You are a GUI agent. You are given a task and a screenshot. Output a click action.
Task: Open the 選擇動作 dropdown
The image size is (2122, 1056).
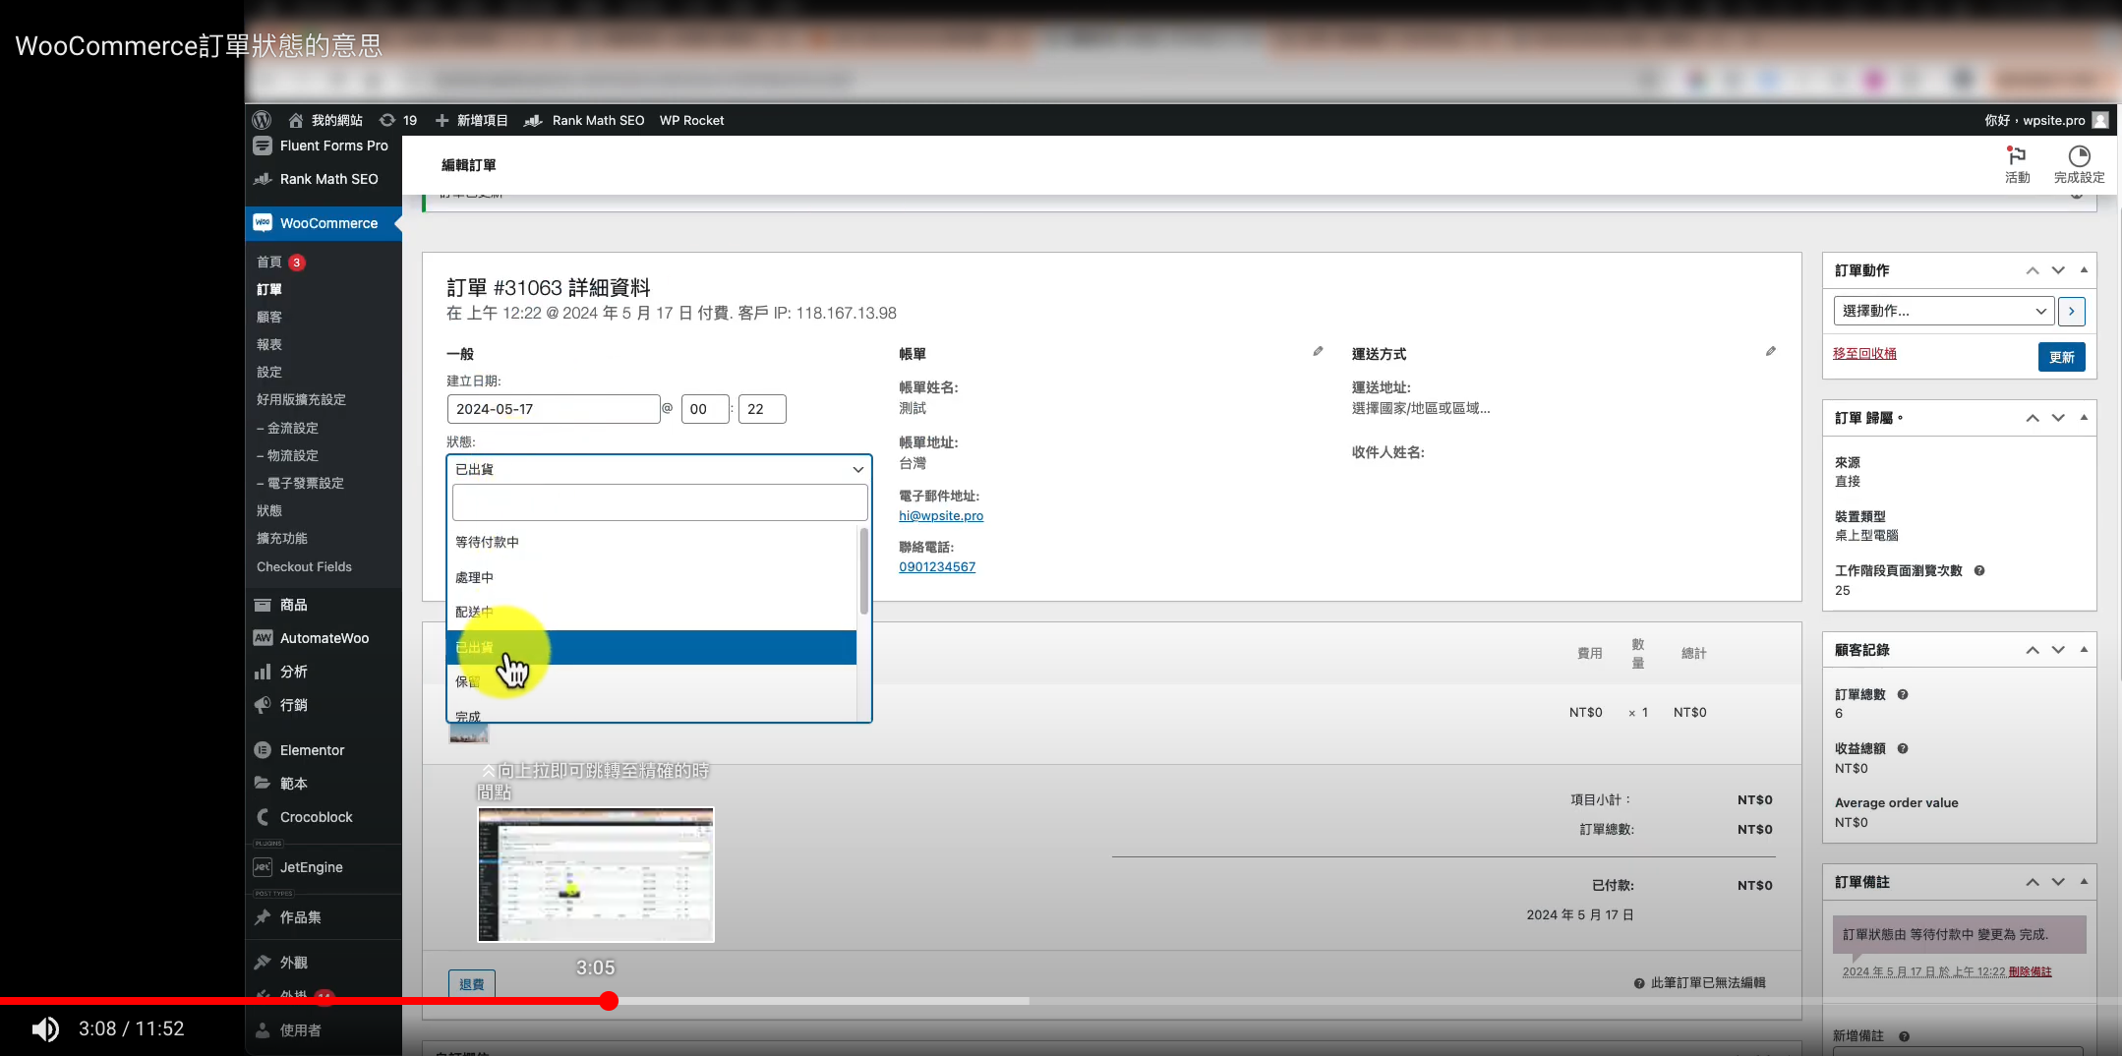pos(1944,311)
